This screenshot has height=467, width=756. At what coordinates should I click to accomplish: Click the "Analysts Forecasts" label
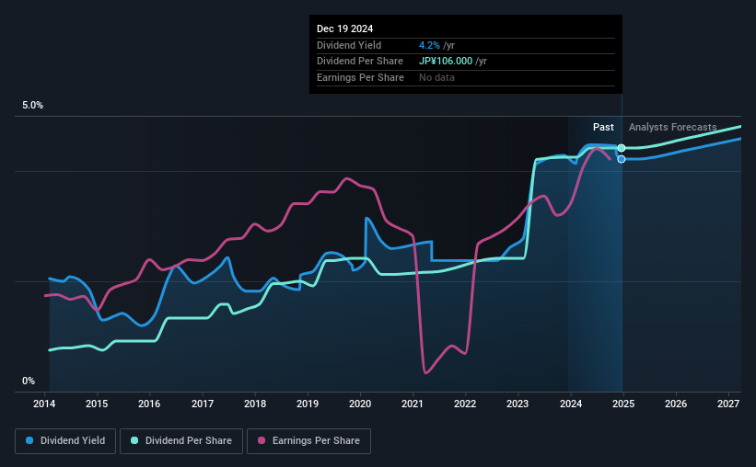[672, 127]
